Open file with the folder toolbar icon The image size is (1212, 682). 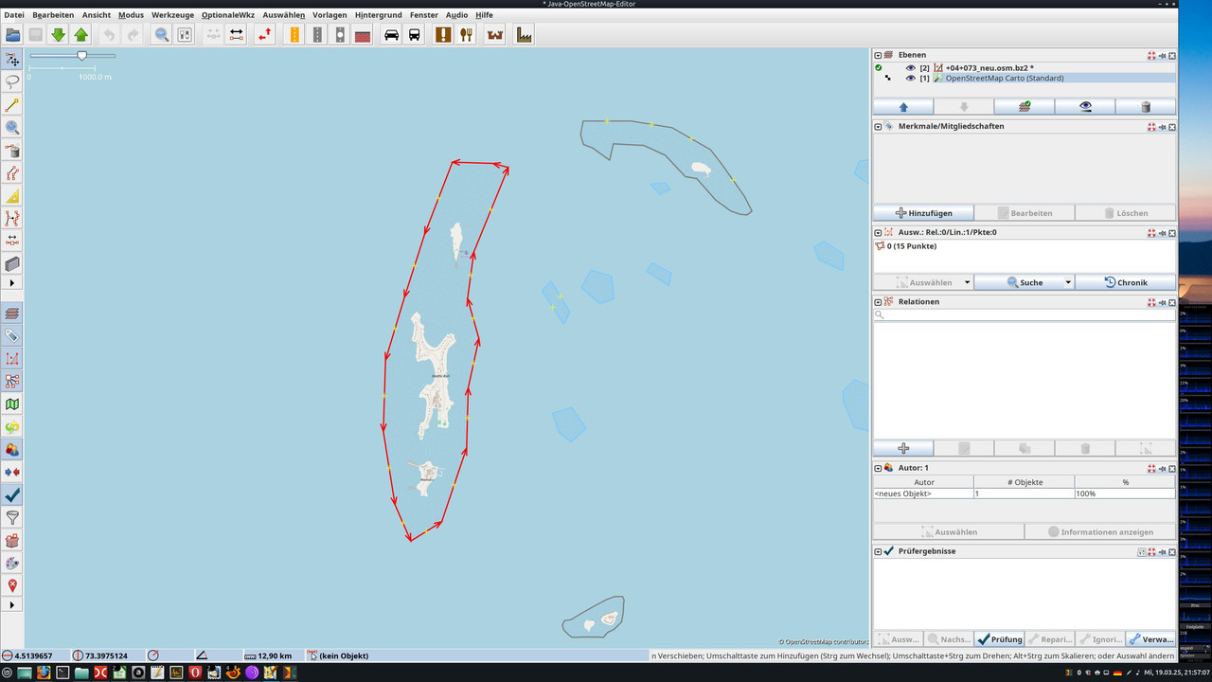(x=13, y=35)
